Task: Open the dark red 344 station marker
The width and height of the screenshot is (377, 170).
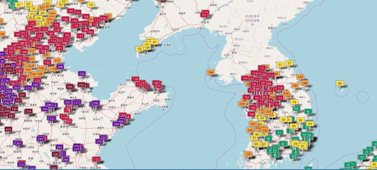Action: tap(70, 86)
